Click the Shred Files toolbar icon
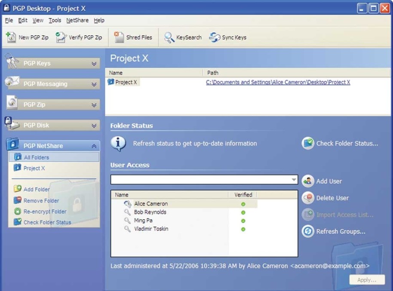 [x=119, y=37]
